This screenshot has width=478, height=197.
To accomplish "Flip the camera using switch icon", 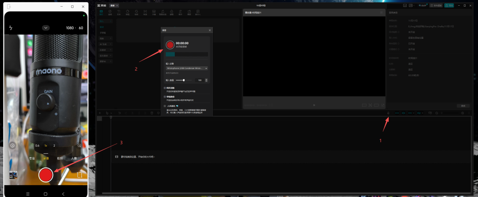I will (x=80, y=175).
